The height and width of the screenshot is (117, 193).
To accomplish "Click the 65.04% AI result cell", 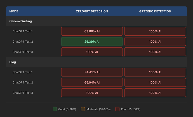I will click(92, 82).
